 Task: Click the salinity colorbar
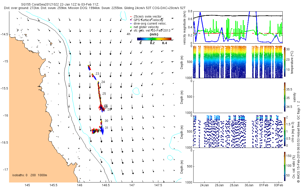[285, 97]
